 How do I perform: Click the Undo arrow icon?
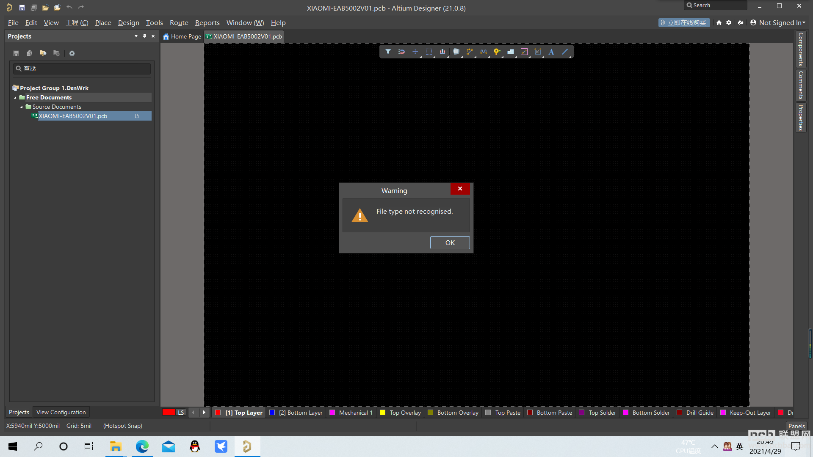69,8
